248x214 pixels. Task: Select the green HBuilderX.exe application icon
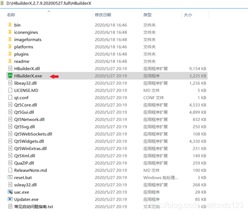pos(10,76)
